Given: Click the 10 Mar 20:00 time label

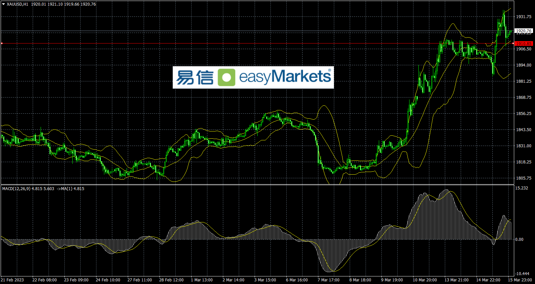Looking at the screenshot, I should [425, 280].
